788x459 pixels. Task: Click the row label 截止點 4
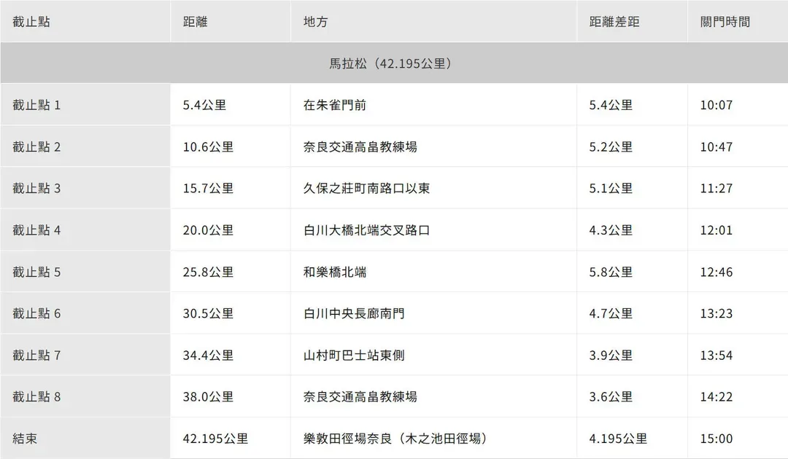coord(36,229)
